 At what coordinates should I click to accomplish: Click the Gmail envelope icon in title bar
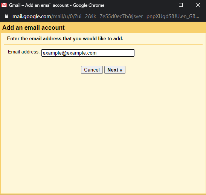[4, 5]
